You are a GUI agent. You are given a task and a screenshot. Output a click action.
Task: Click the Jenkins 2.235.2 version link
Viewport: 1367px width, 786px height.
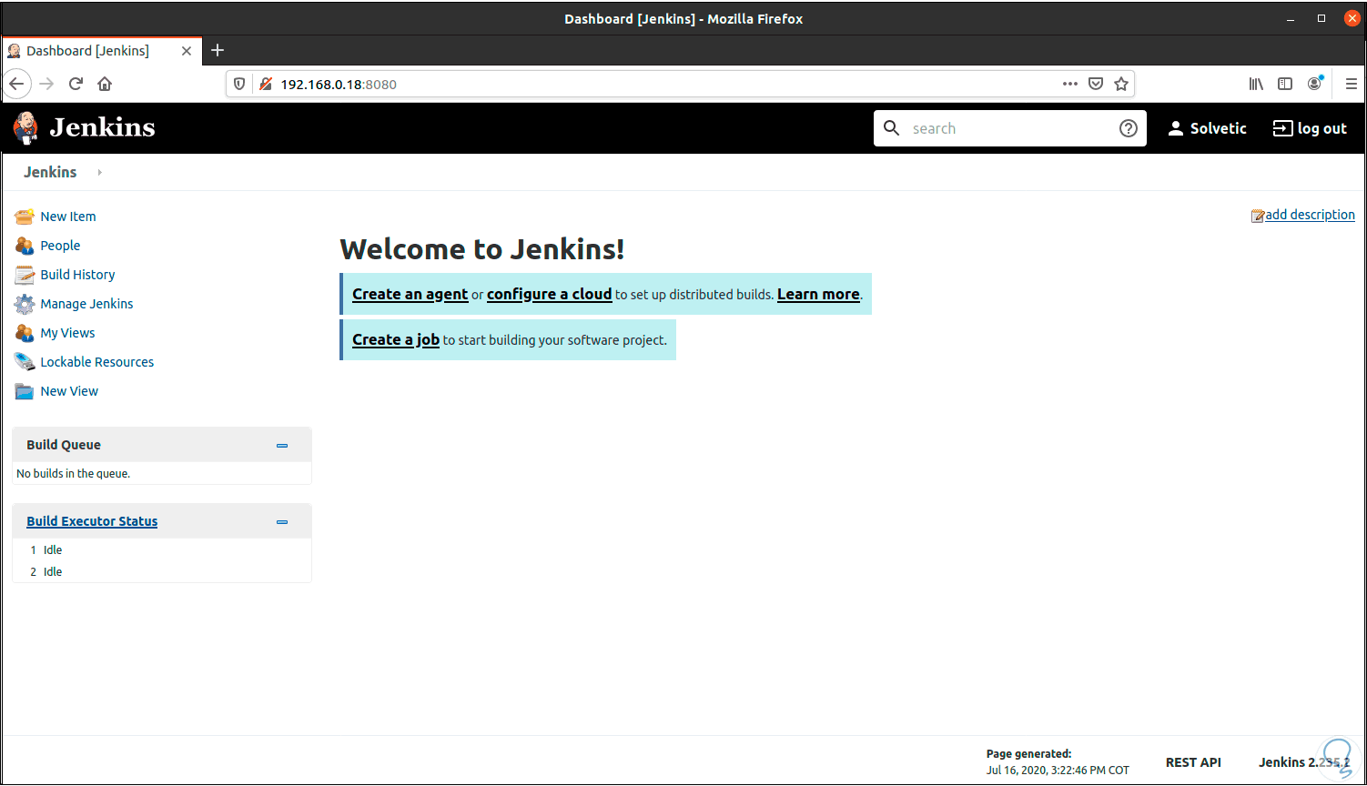[x=1304, y=762]
